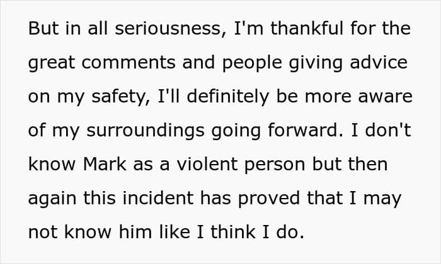Viewport: 441px width, 264px height.
Task: Click the word "But" starting the paragraph
Action: click(42, 29)
